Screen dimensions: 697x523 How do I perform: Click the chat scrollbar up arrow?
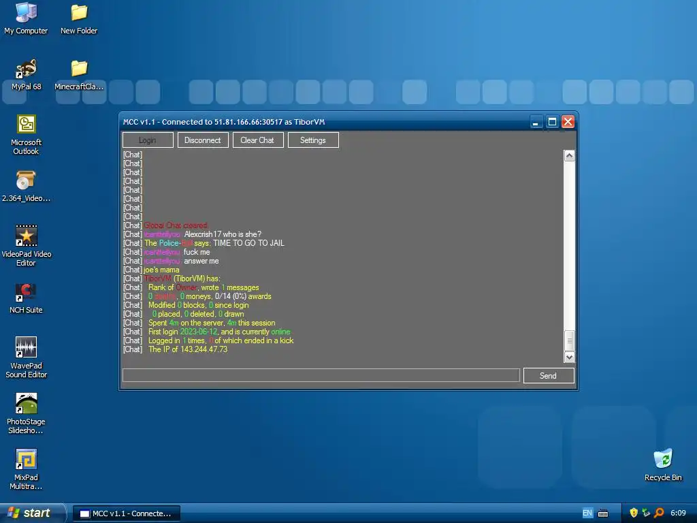pyautogui.click(x=570, y=156)
